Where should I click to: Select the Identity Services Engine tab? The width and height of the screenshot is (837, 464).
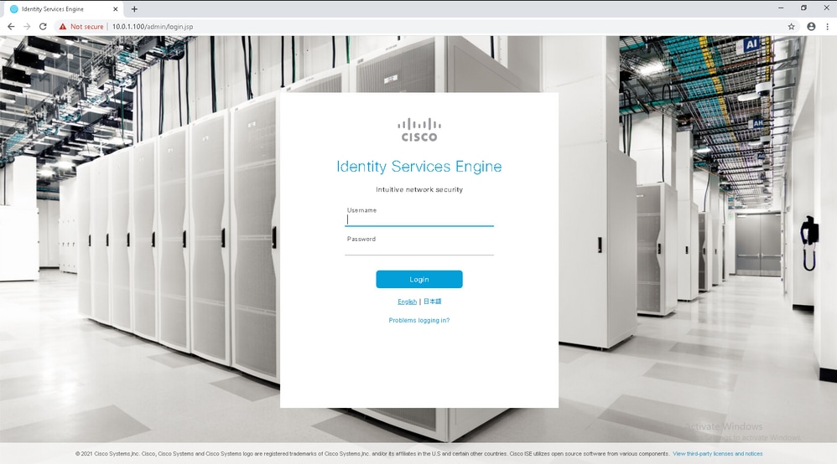point(64,9)
